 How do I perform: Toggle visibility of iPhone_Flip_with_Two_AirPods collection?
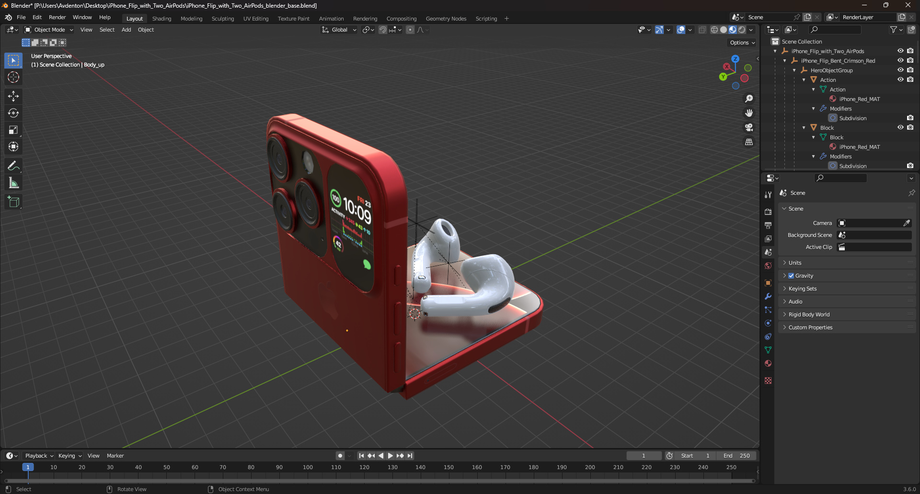coord(900,51)
